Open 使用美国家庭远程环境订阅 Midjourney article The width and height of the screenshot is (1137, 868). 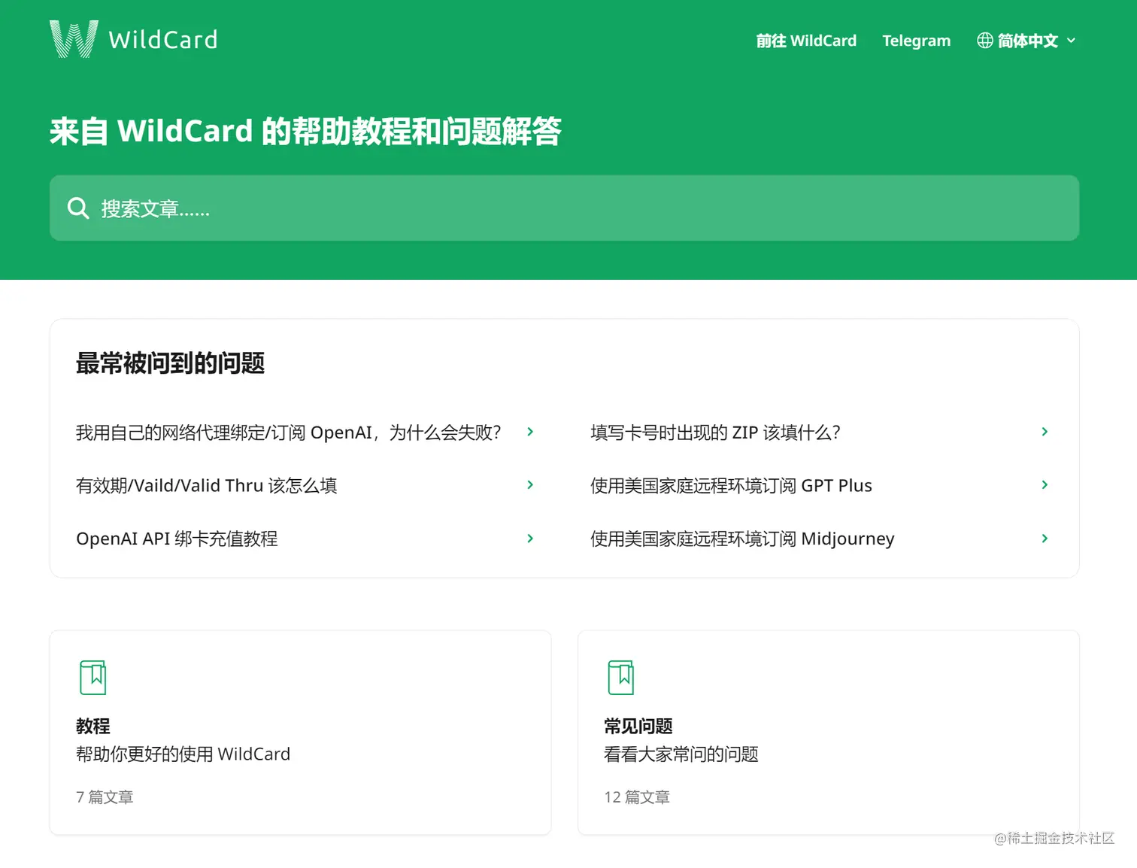pos(742,539)
